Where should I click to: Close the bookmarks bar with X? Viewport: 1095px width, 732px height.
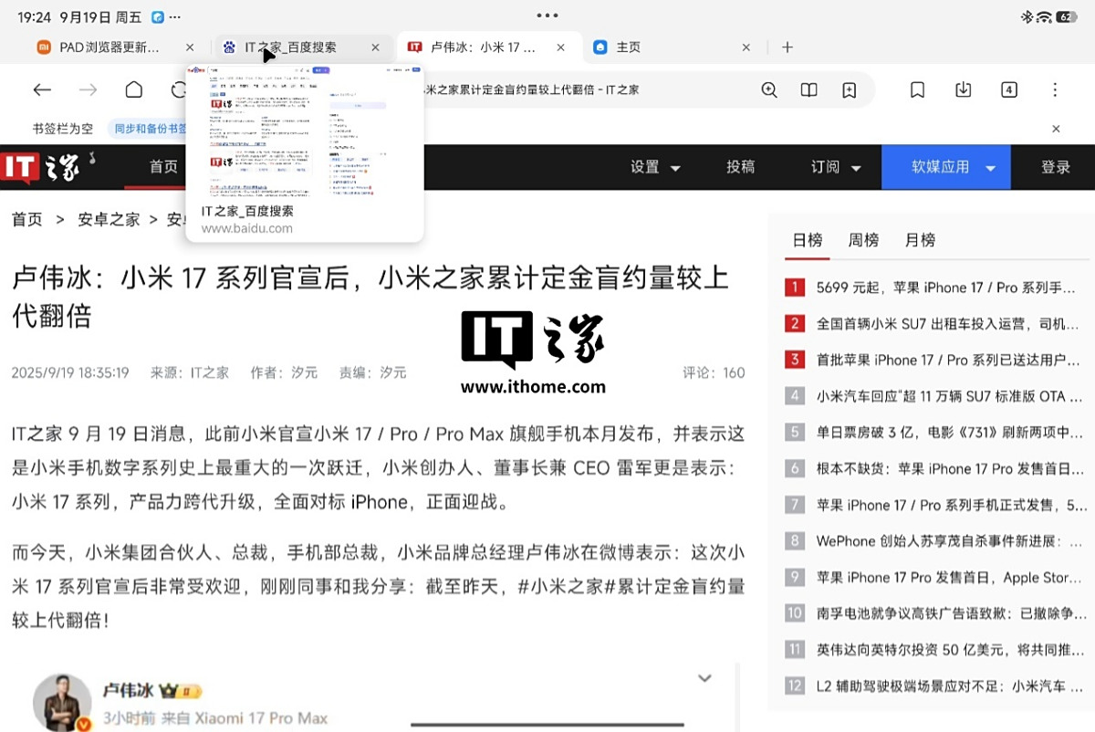click(1056, 129)
